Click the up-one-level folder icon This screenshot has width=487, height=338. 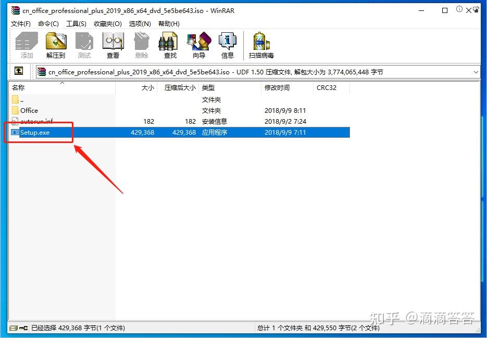click(x=20, y=71)
